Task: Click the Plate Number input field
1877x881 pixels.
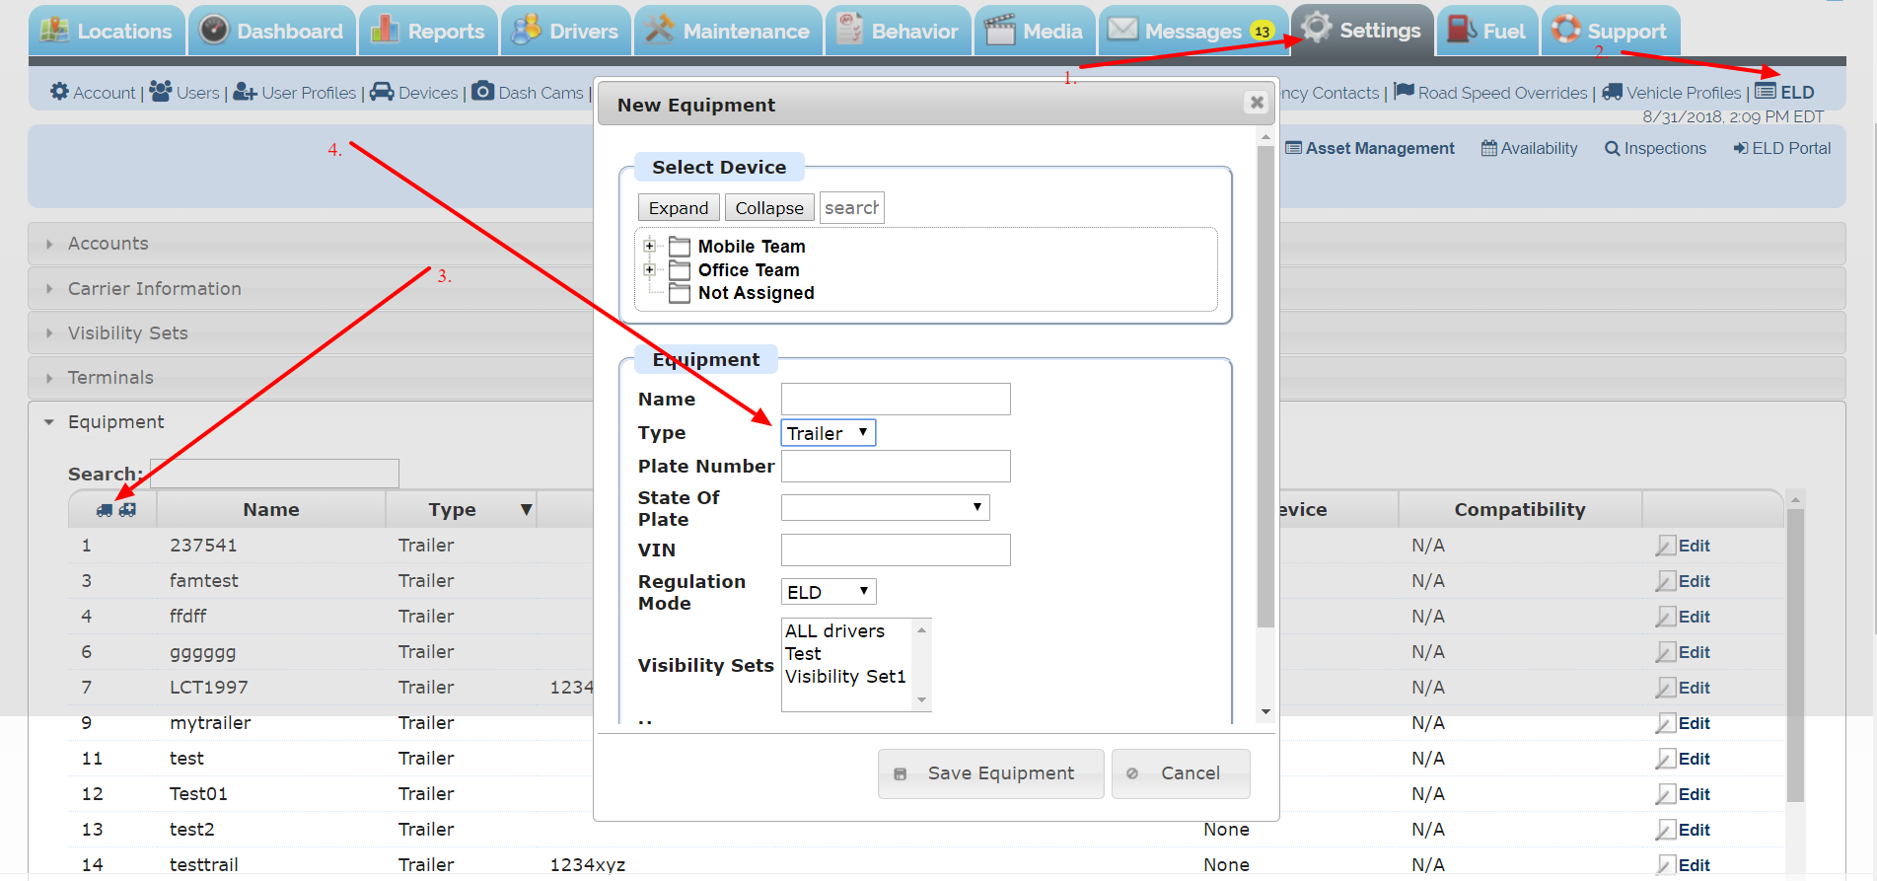Action: [x=896, y=466]
